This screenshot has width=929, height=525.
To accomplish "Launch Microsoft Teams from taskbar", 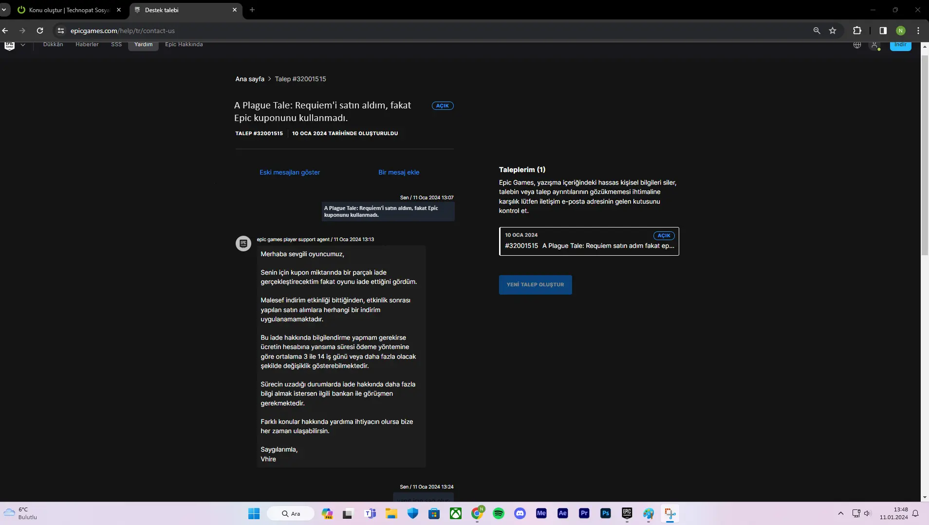I will [x=370, y=514].
